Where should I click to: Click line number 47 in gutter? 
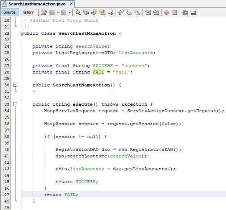[7, 194]
